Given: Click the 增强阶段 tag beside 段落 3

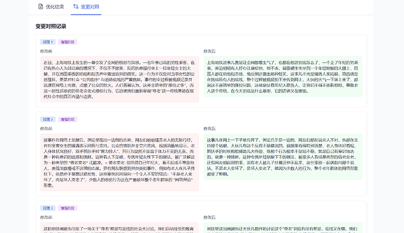Looking at the screenshot, I should pyautogui.click(x=67, y=208).
